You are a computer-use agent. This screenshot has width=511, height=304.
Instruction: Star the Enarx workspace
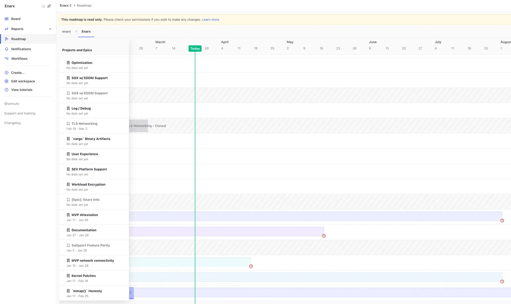click(x=43, y=6)
